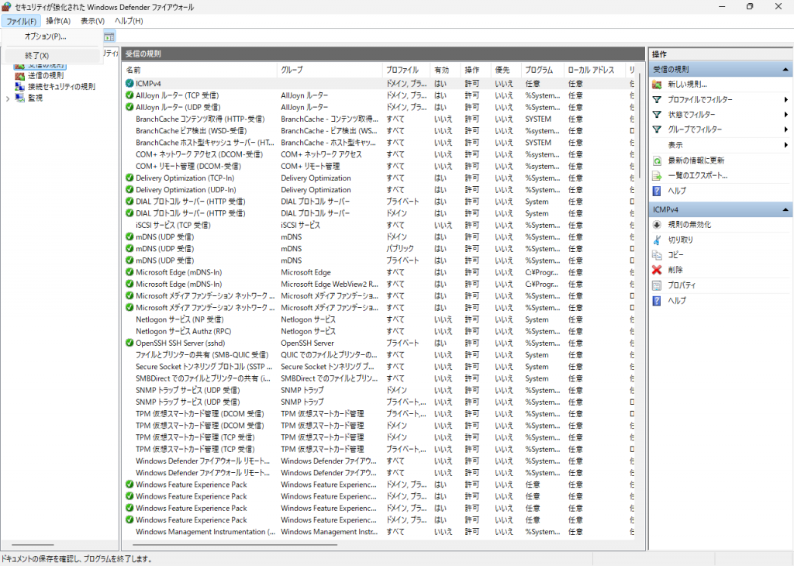Screen dimensions: 794x566
Task: Click the プロファイルでフィルター funnel icon
Action: pyautogui.click(x=657, y=100)
